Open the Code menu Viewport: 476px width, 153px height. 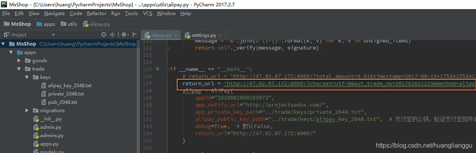tap(76, 13)
